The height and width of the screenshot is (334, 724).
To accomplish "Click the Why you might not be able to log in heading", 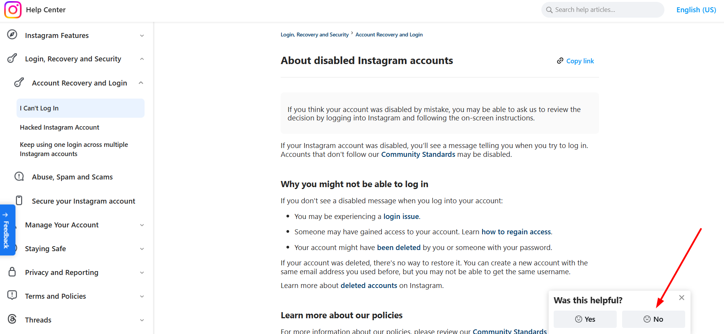I will pos(354,184).
